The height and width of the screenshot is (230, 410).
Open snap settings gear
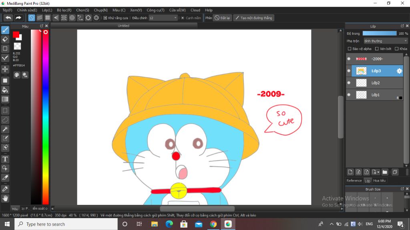click(x=96, y=18)
